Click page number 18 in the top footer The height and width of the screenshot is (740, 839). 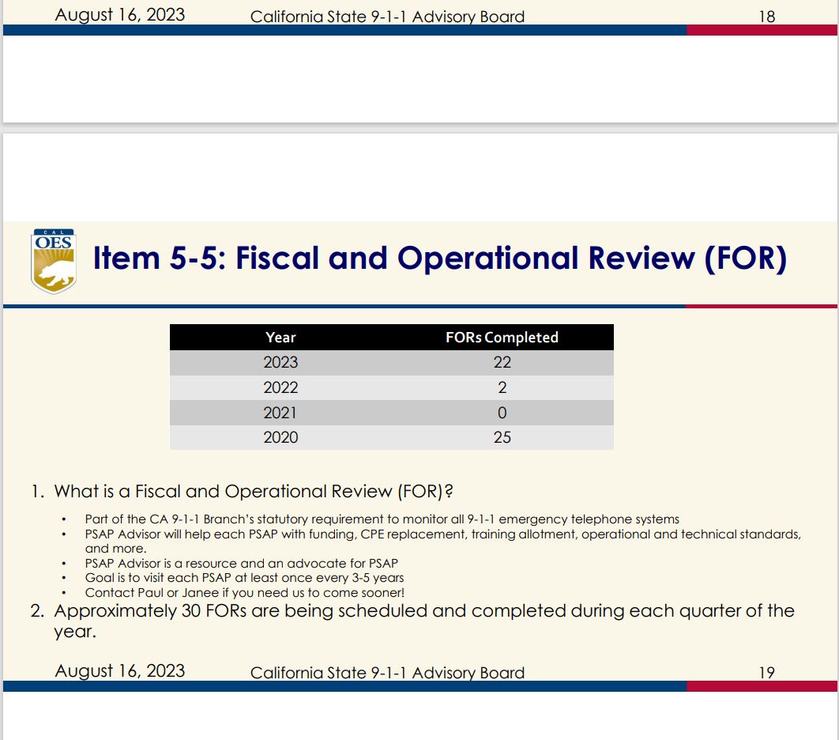tap(766, 16)
